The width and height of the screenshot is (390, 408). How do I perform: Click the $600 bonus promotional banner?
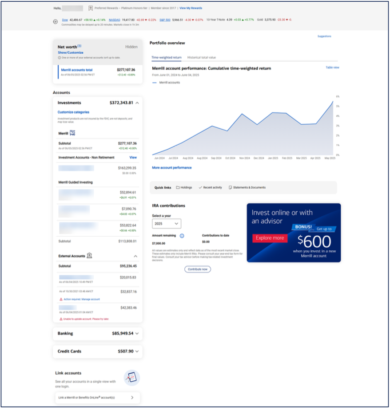click(294, 233)
